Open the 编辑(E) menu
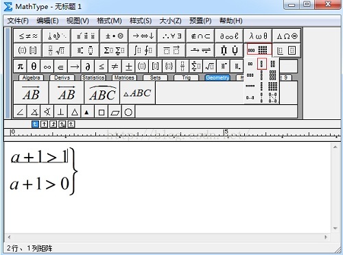The height and width of the screenshot is (255, 343). coord(47,21)
